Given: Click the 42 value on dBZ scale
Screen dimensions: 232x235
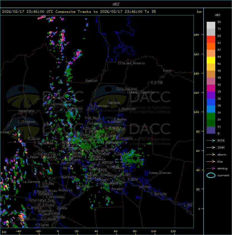Looking at the screenshot, I should point(219,85).
